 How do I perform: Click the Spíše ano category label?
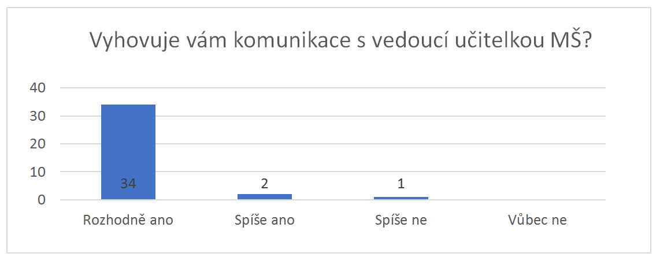265,220
